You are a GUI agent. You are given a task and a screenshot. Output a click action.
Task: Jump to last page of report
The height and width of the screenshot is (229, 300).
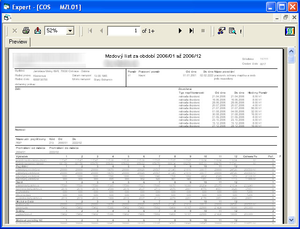[x=192, y=31]
